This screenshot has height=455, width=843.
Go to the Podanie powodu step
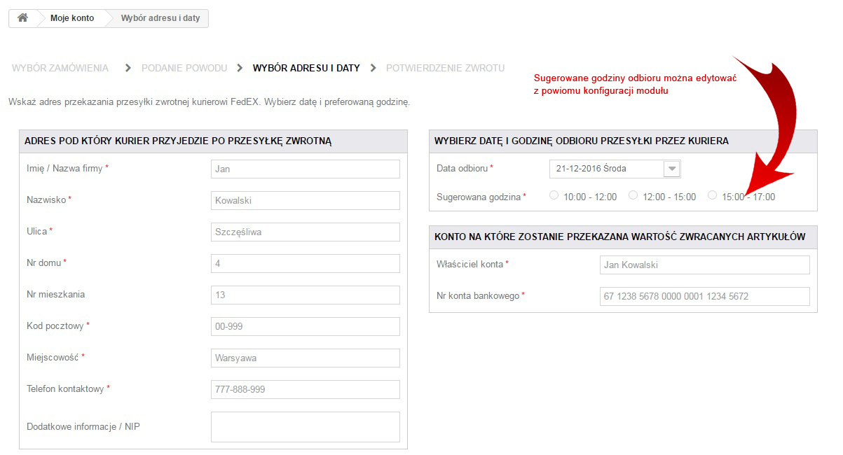point(184,68)
